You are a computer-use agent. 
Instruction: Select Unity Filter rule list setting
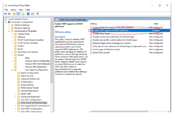[x=103, y=53]
